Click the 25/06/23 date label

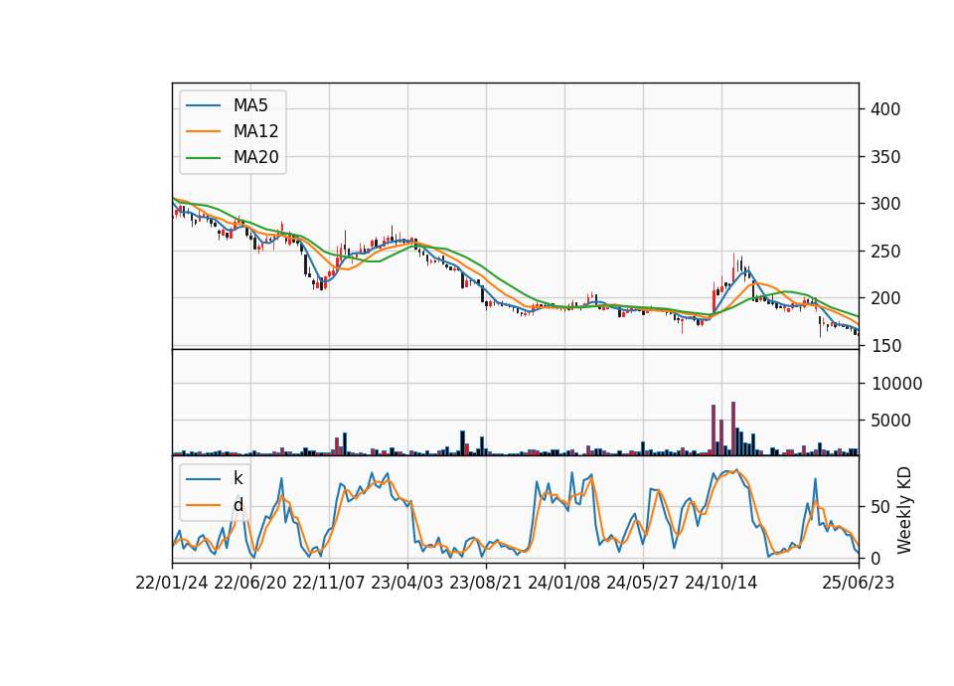coord(859,583)
